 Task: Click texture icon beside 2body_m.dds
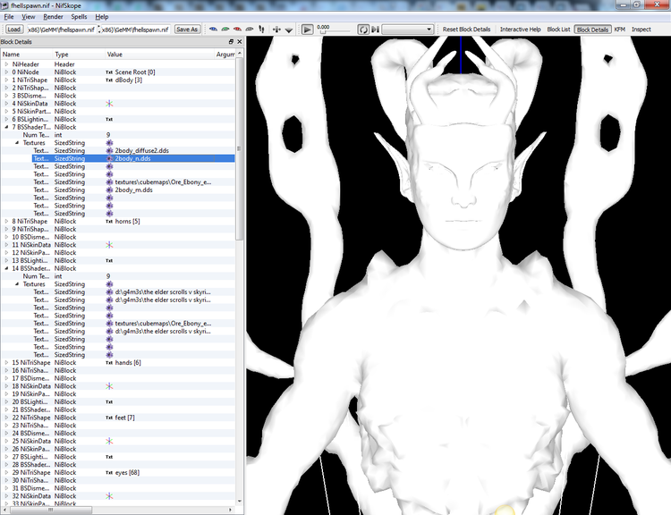pyautogui.click(x=109, y=190)
